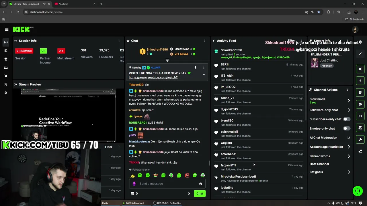The width and height of the screenshot is (367, 206).
Task: Click Shkodrani1996 gifted-subs activity entry
Action: [259, 54]
